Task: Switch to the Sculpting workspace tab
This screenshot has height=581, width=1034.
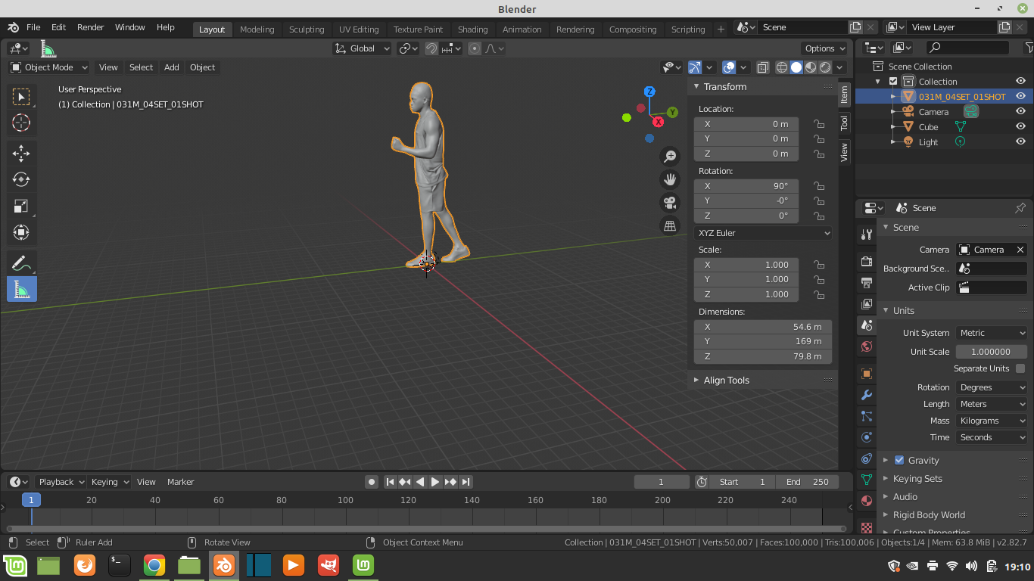Action: [x=307, y=30]
